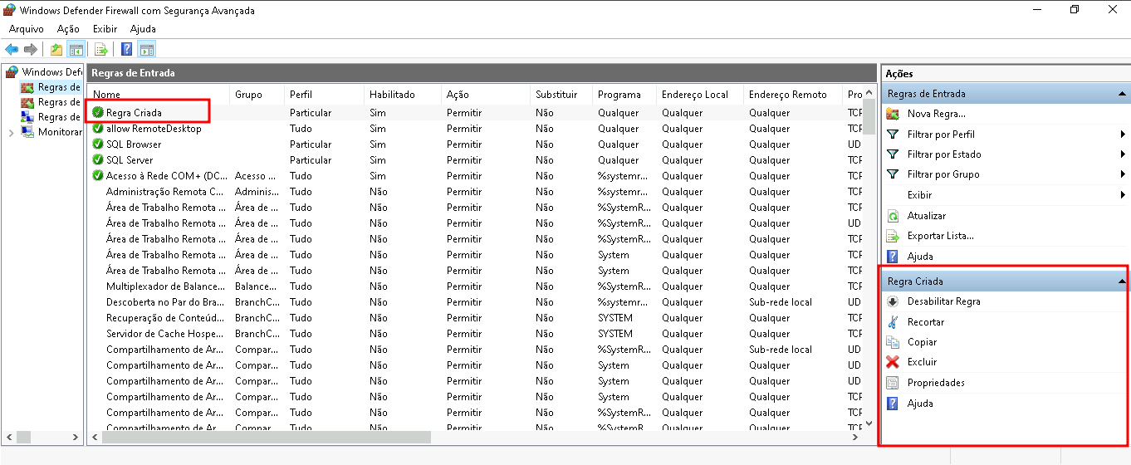
Task: Toggle the console tree show/hide toolbar icon
Action: pos(76,49)
